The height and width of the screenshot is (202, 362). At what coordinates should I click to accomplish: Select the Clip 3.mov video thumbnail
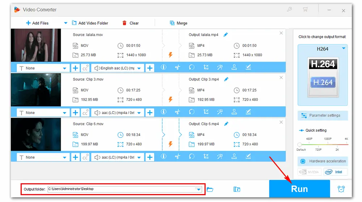tap(36, 90)
